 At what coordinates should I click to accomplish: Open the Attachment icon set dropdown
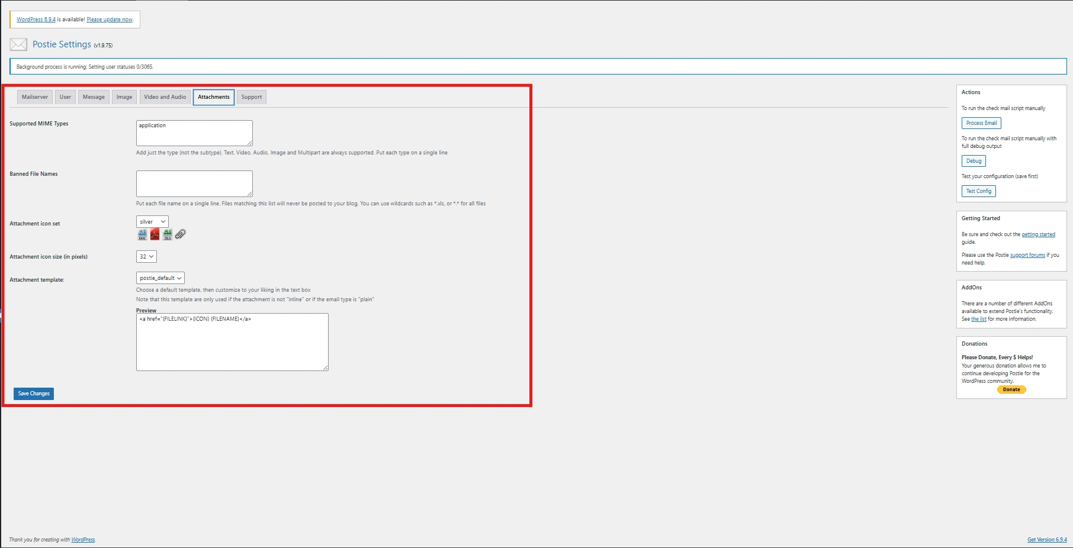click(152, 222)
